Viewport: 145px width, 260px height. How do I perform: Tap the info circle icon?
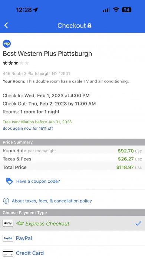6,201
